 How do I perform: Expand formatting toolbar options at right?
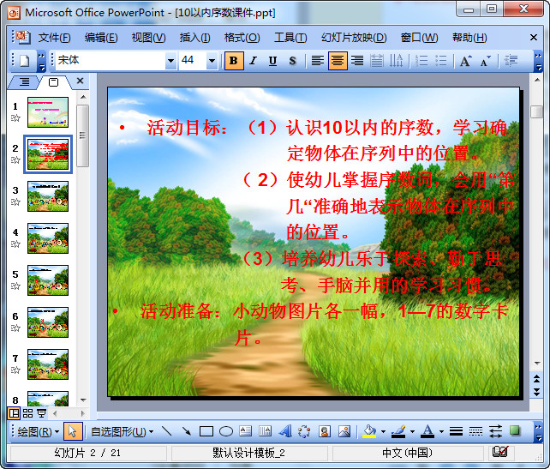click(538, 62)
